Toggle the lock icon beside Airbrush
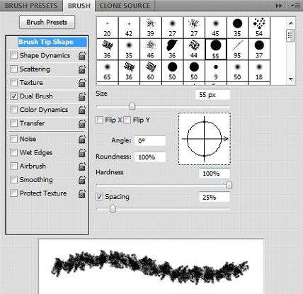This screenshot has width=303, height=294. tap(82, 166)
